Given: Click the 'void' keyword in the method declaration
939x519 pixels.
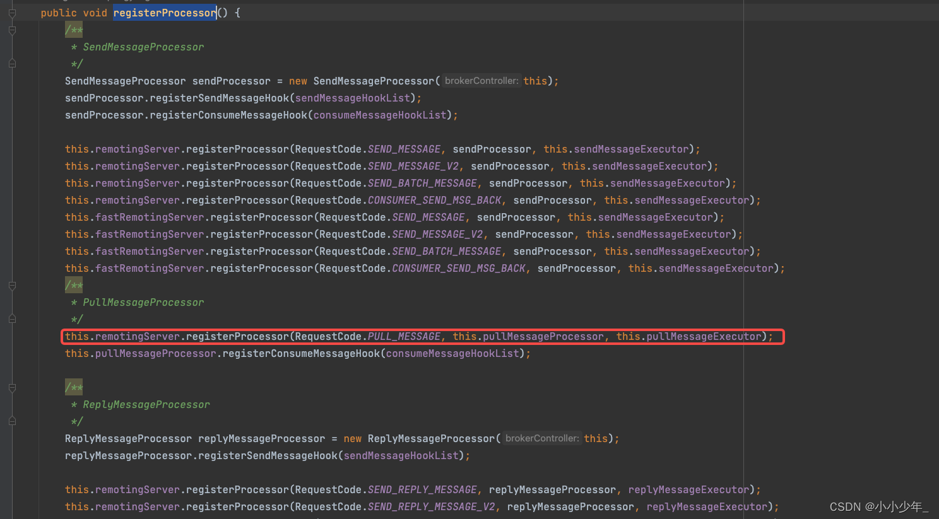Looking at the screenshot, I should 95,13.
